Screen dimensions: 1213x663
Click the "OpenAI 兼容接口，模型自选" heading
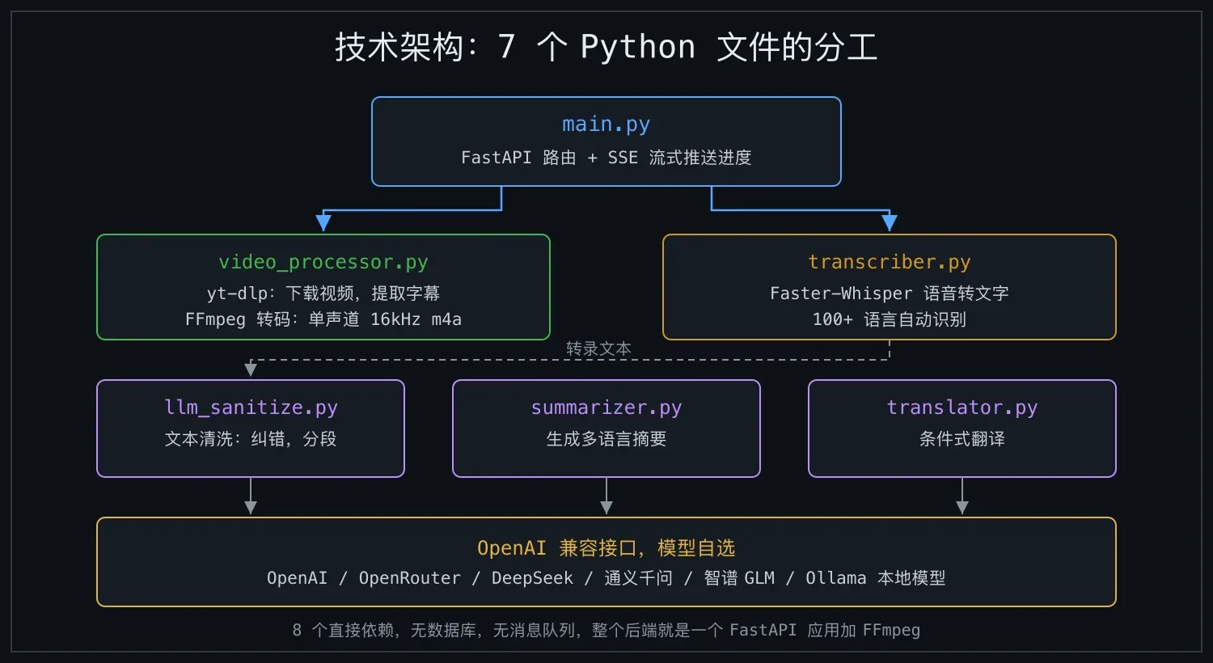coord(606,548)
